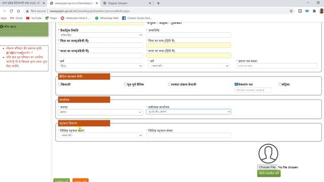The height and width of the screenshot is (182, 324).
Task: Switch to the first tab about bhatta 2020
Action: 23,3
